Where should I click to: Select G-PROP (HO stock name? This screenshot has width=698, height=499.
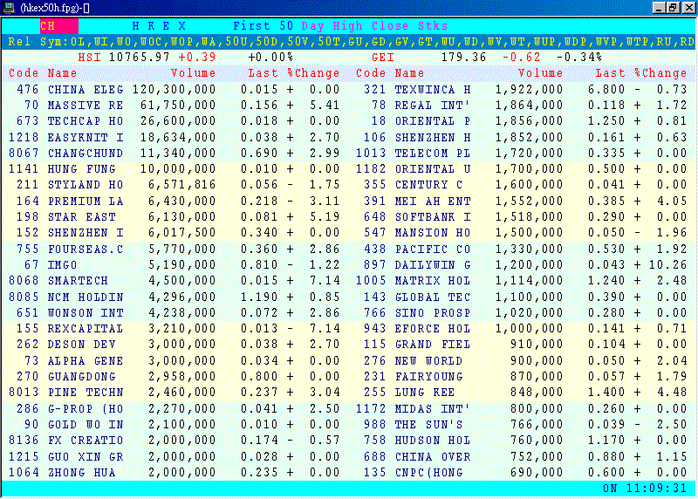point(86,408)
